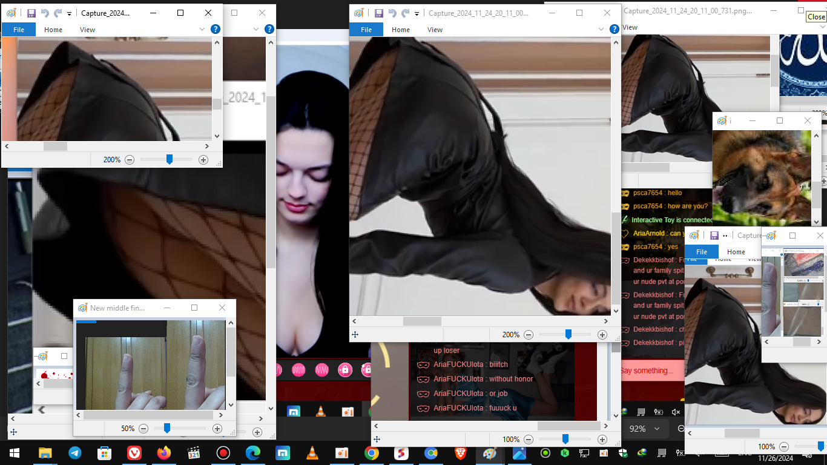Screen dimensions: 827x465
Task: Open VLC media player from taskbar
Action: (x=312, y=453)
